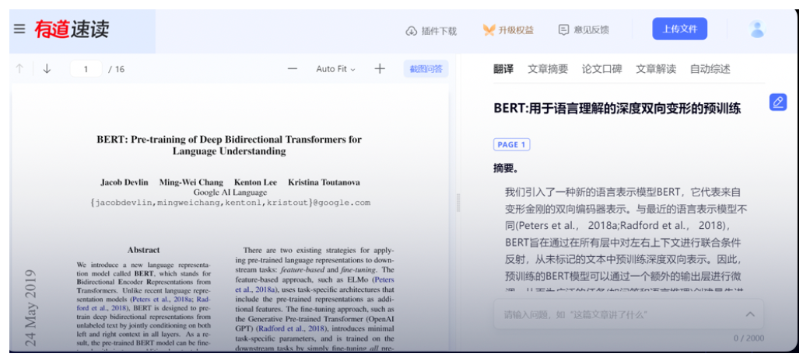Click the Abstract heading in the PDF
810x364 pixels.
pyautogui.click(x=144, y=250)
